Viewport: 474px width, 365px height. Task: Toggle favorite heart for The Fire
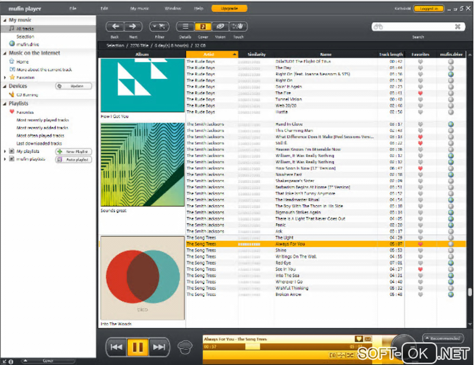coord(420,93)
